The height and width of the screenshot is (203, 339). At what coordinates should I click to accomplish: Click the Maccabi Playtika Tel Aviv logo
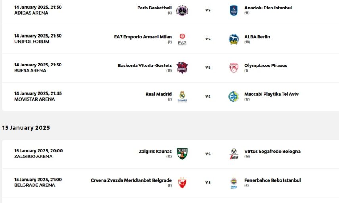pos(234,97)
